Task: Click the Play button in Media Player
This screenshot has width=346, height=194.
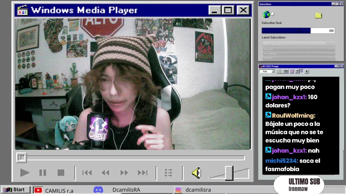Action: [x=25, y=173]
